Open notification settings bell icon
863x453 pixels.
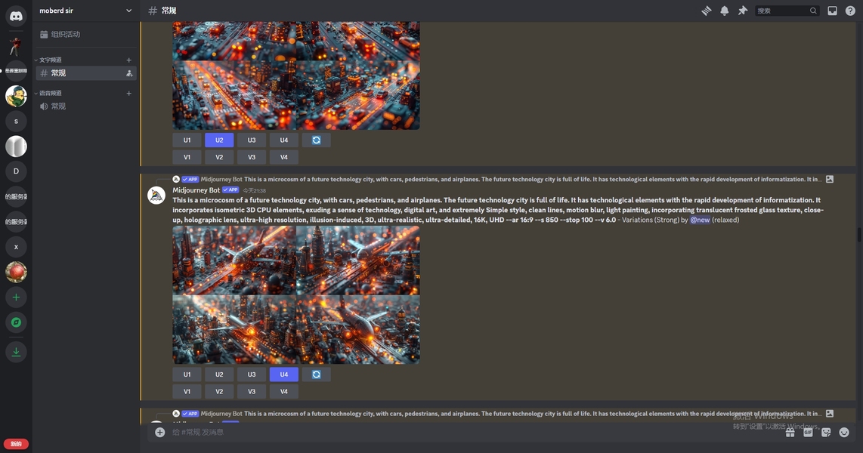[x=724, y=11]
